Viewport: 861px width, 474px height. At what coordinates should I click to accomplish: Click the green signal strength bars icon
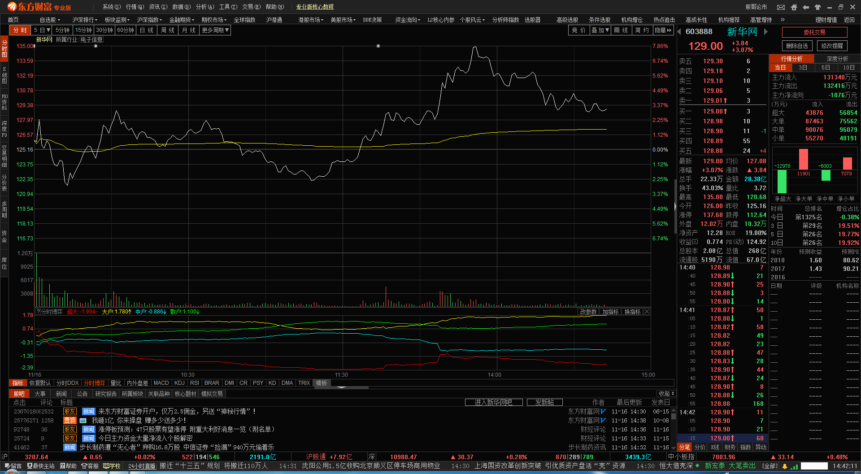(x=794, y=466)
